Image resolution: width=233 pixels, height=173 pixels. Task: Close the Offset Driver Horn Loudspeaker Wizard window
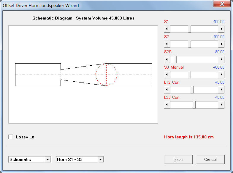coord(222,4)
